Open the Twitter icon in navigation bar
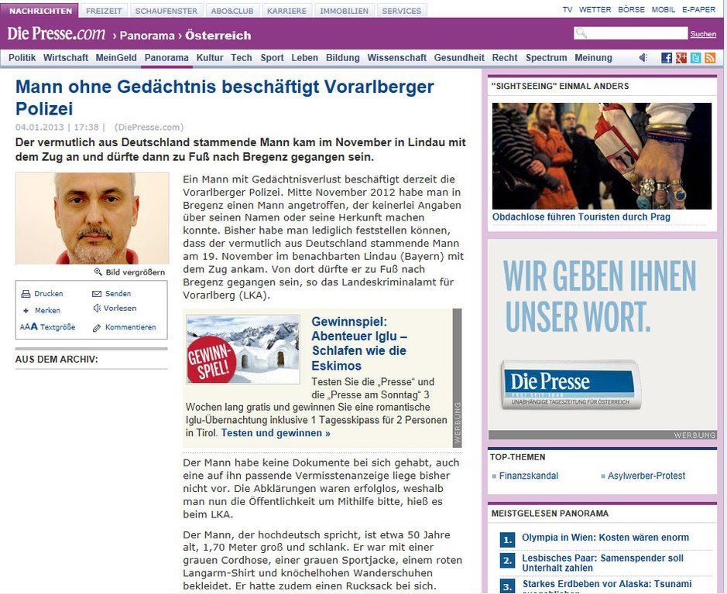This screenshot has height=594, width=727. [696, 58]
